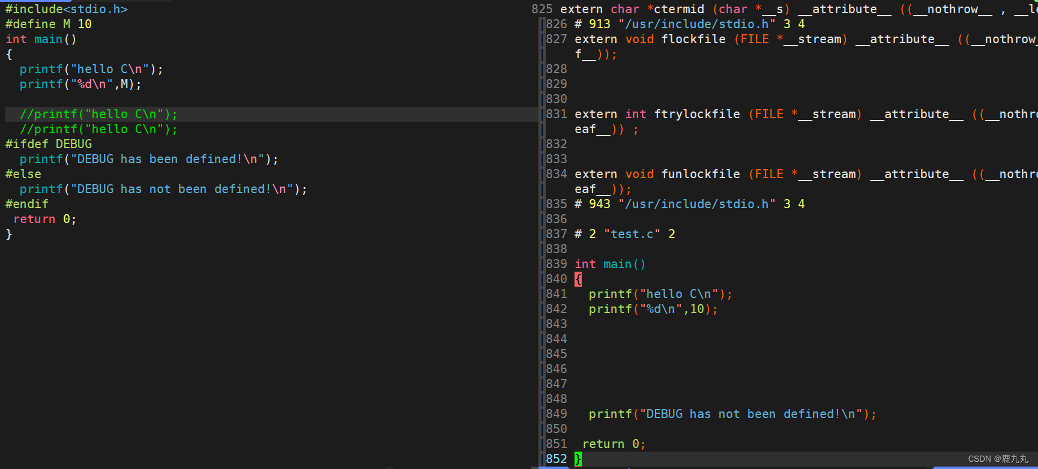Click the #endif directive

[27, 204]
